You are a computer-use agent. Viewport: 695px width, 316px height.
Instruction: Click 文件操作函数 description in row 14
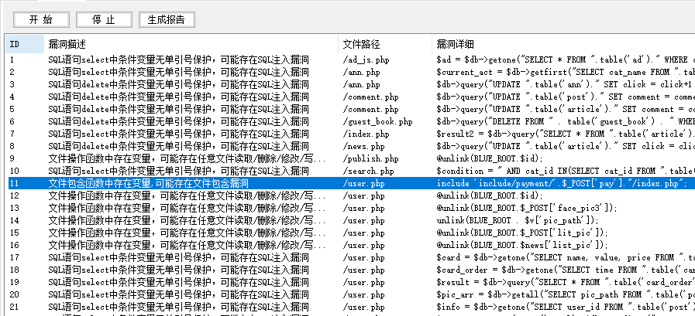[187, 220]
